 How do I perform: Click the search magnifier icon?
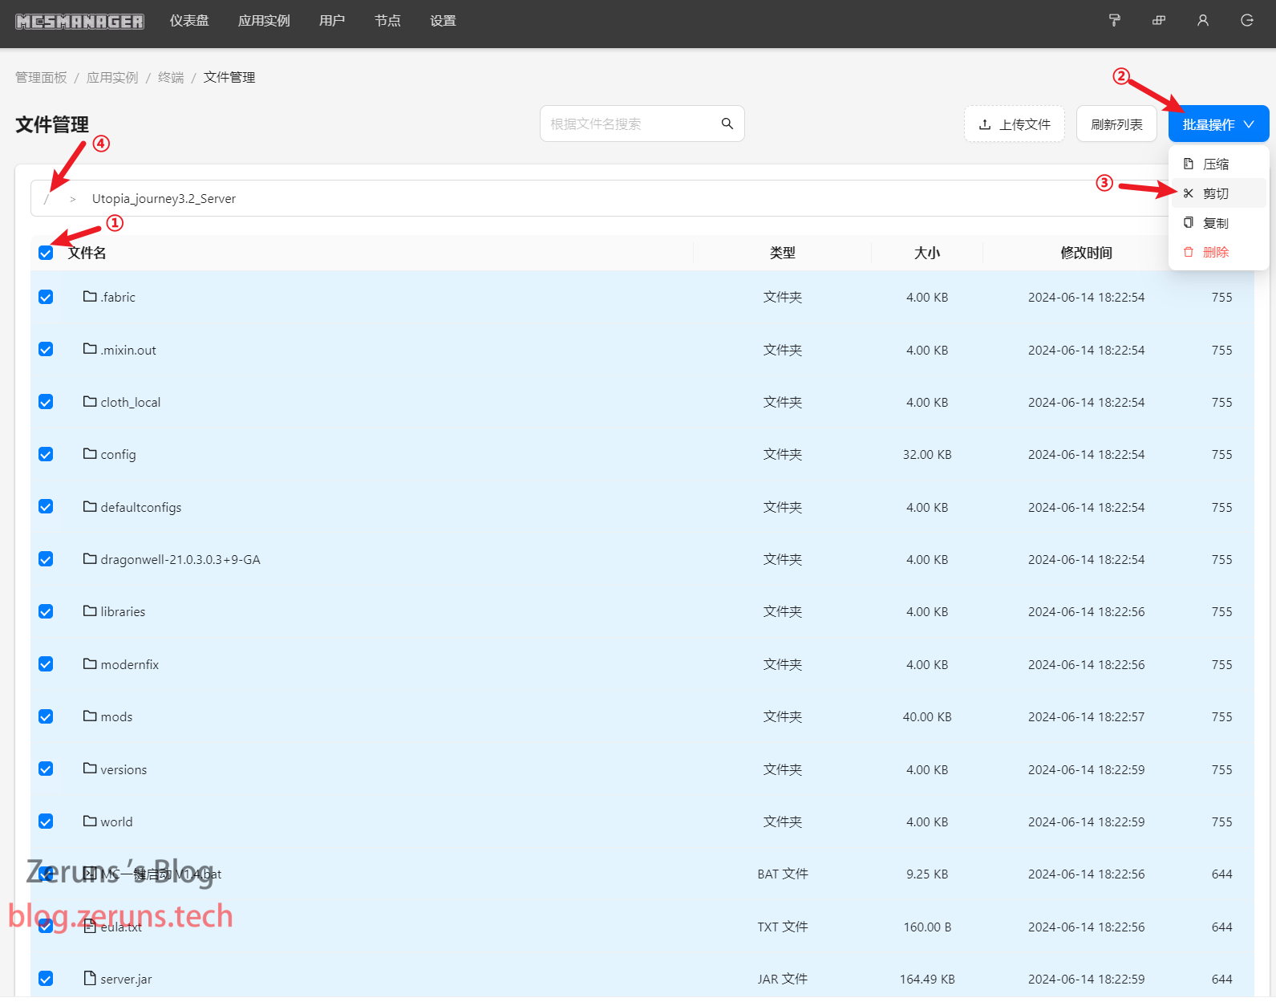727,124
